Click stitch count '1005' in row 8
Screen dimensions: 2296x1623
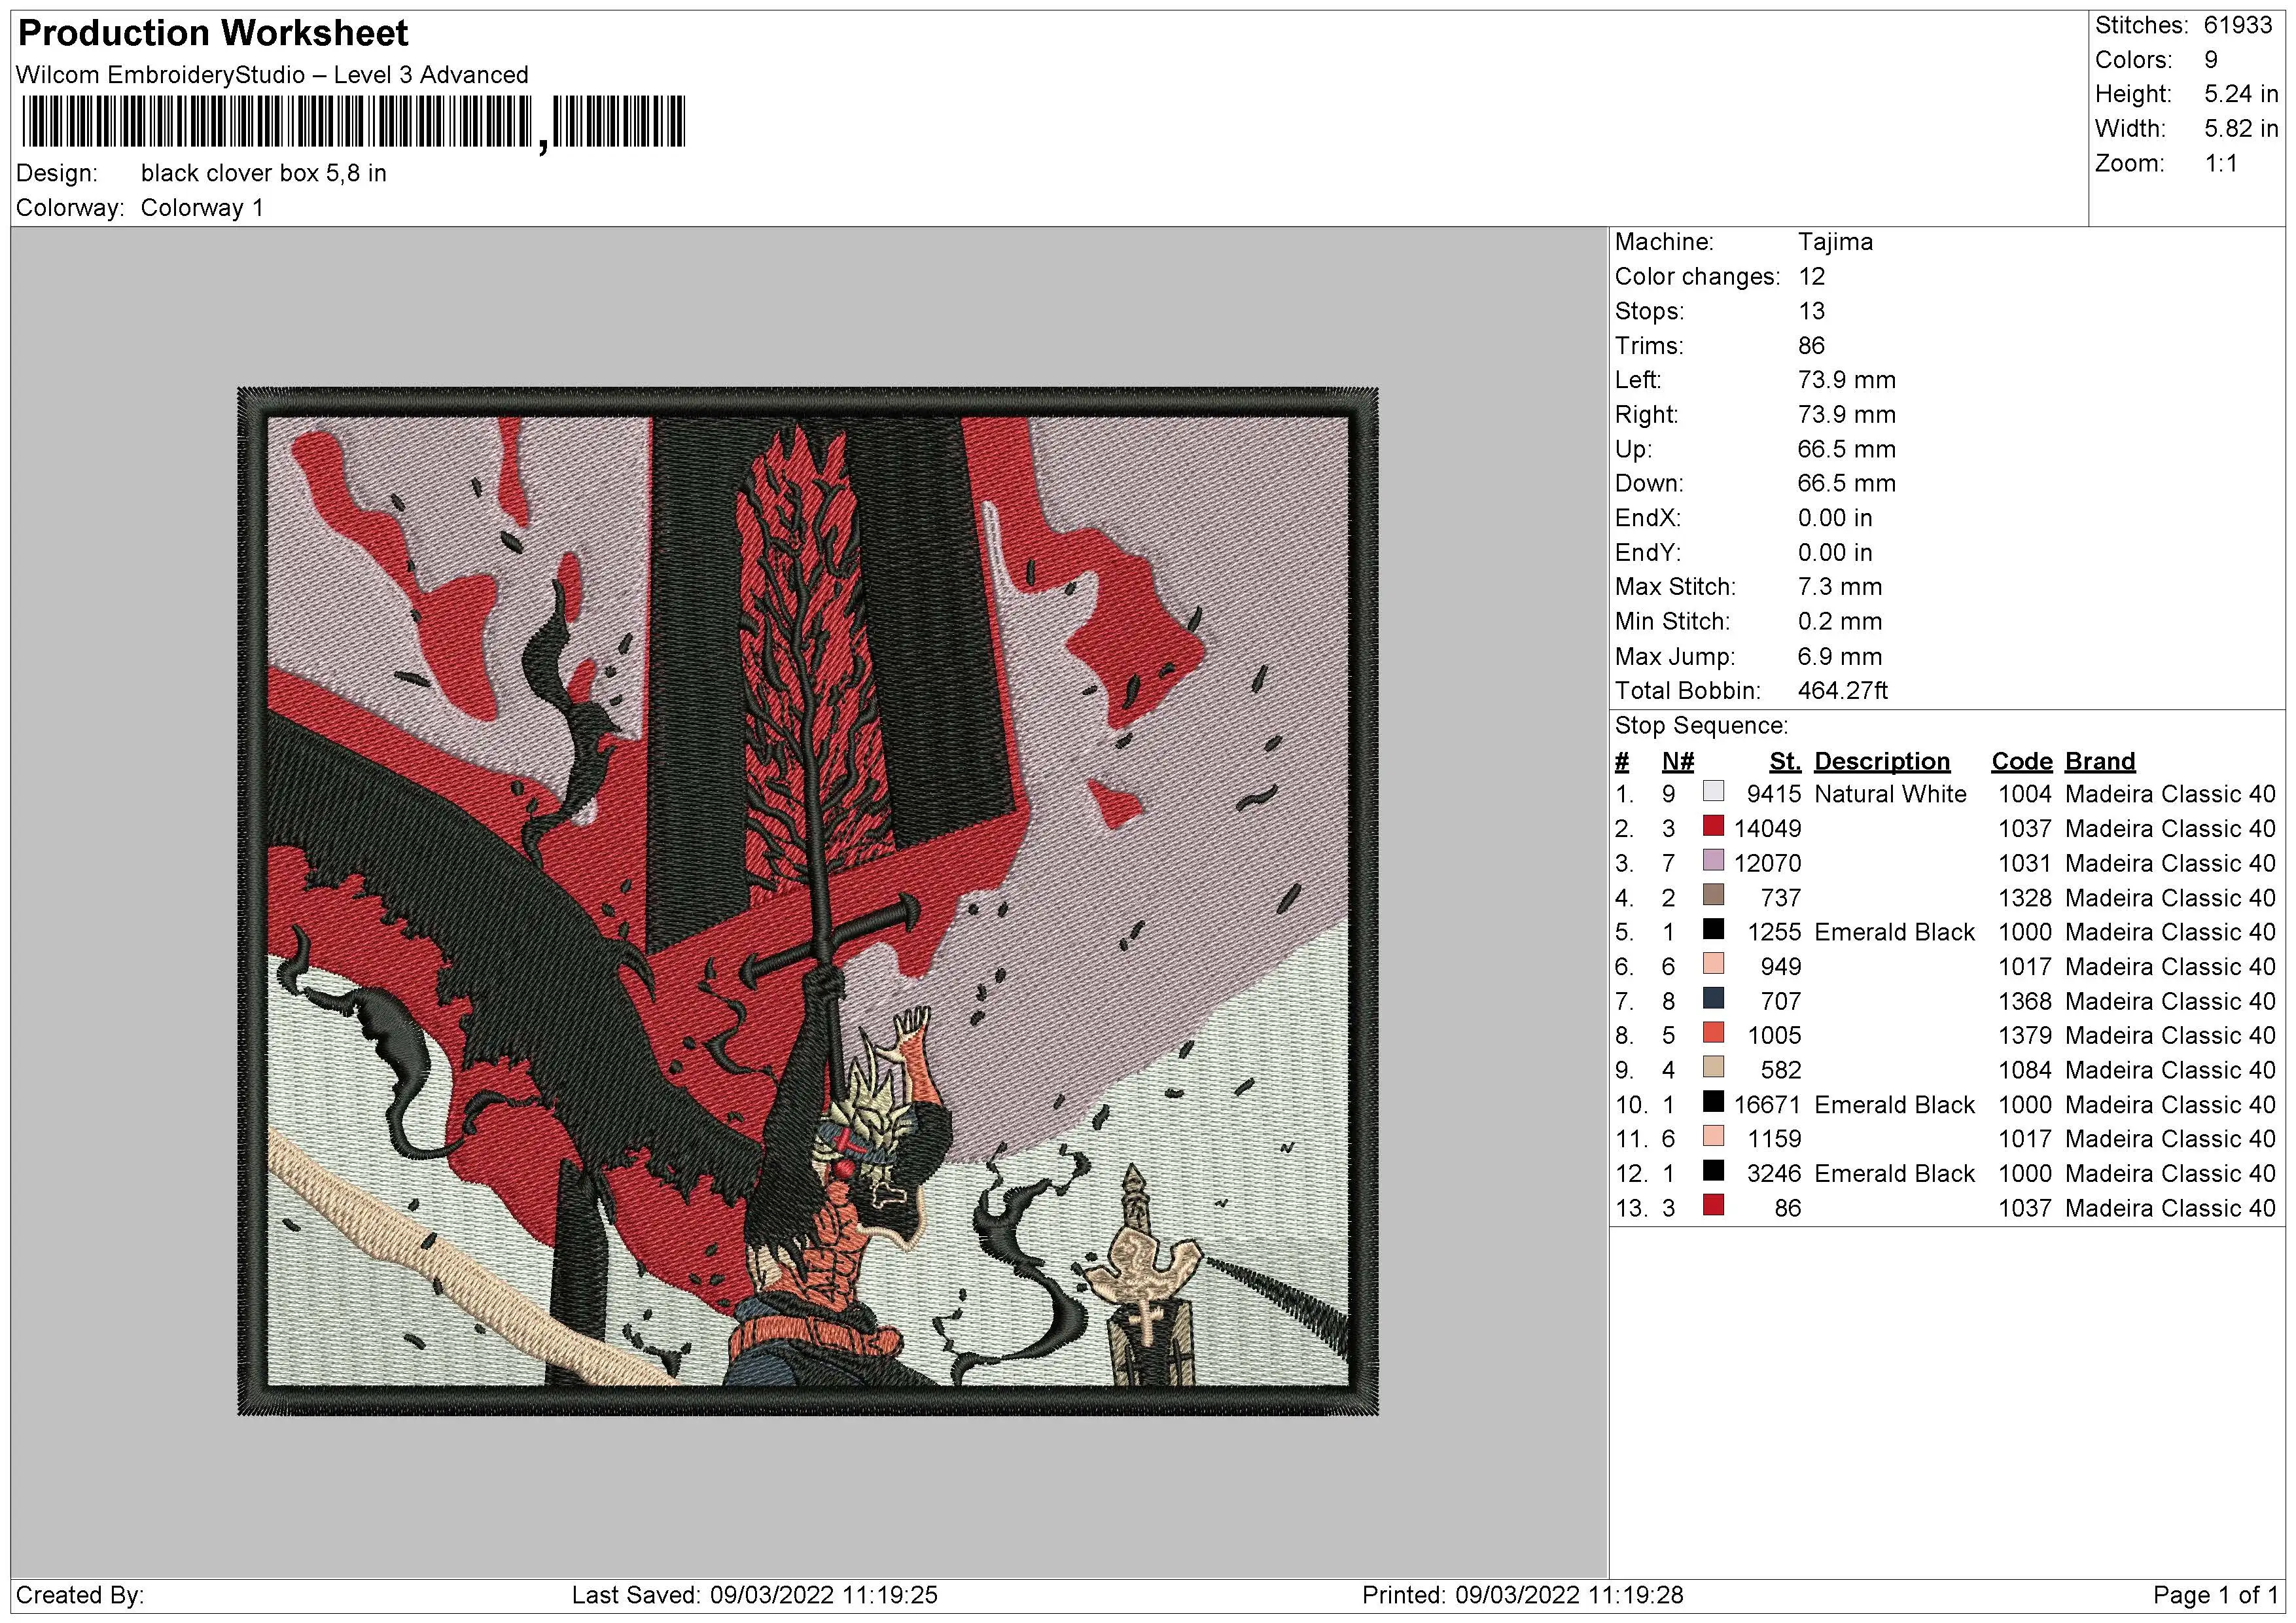click(1774, 1036)
